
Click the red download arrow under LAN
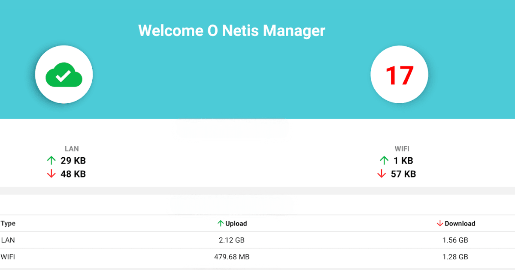[51, 174]
